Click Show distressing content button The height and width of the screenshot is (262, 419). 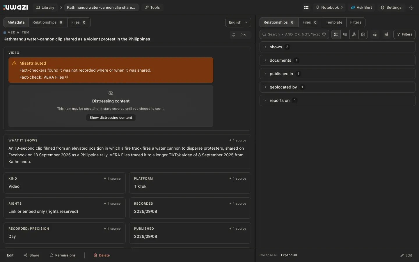[x=111, y=118]
